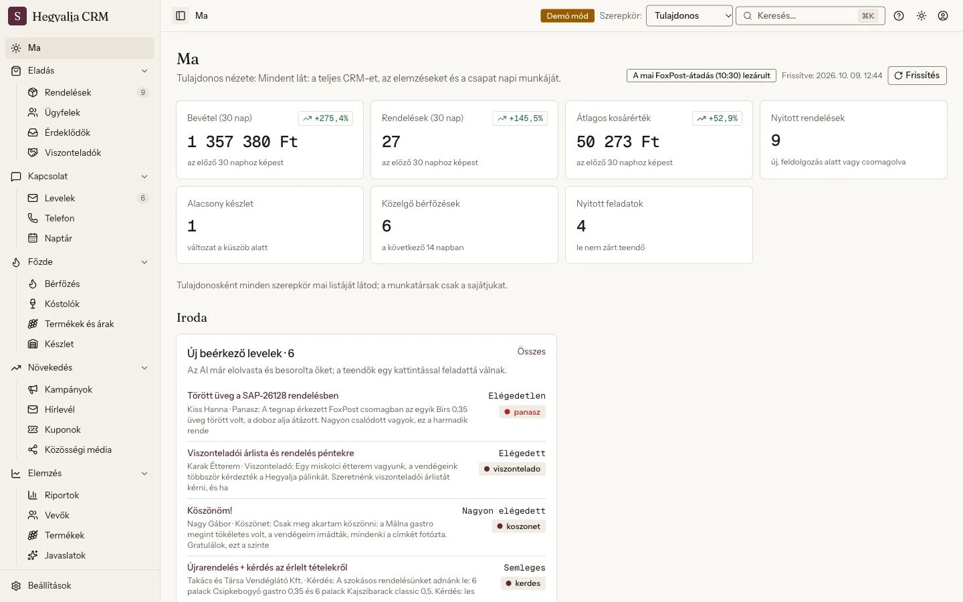Collapse the Kapcsolat section chevron
Image resolution: width=963 pixels, height=602 pixels.
click(x=144, y=176)
